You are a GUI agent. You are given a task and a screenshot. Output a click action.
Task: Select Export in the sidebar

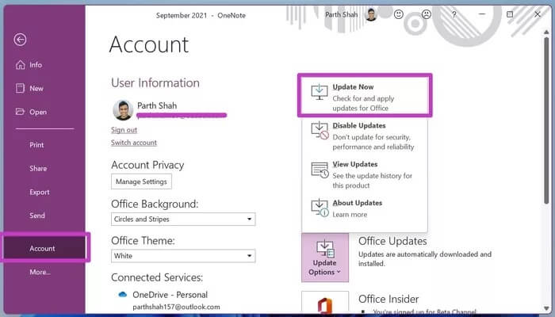(40, 192)
